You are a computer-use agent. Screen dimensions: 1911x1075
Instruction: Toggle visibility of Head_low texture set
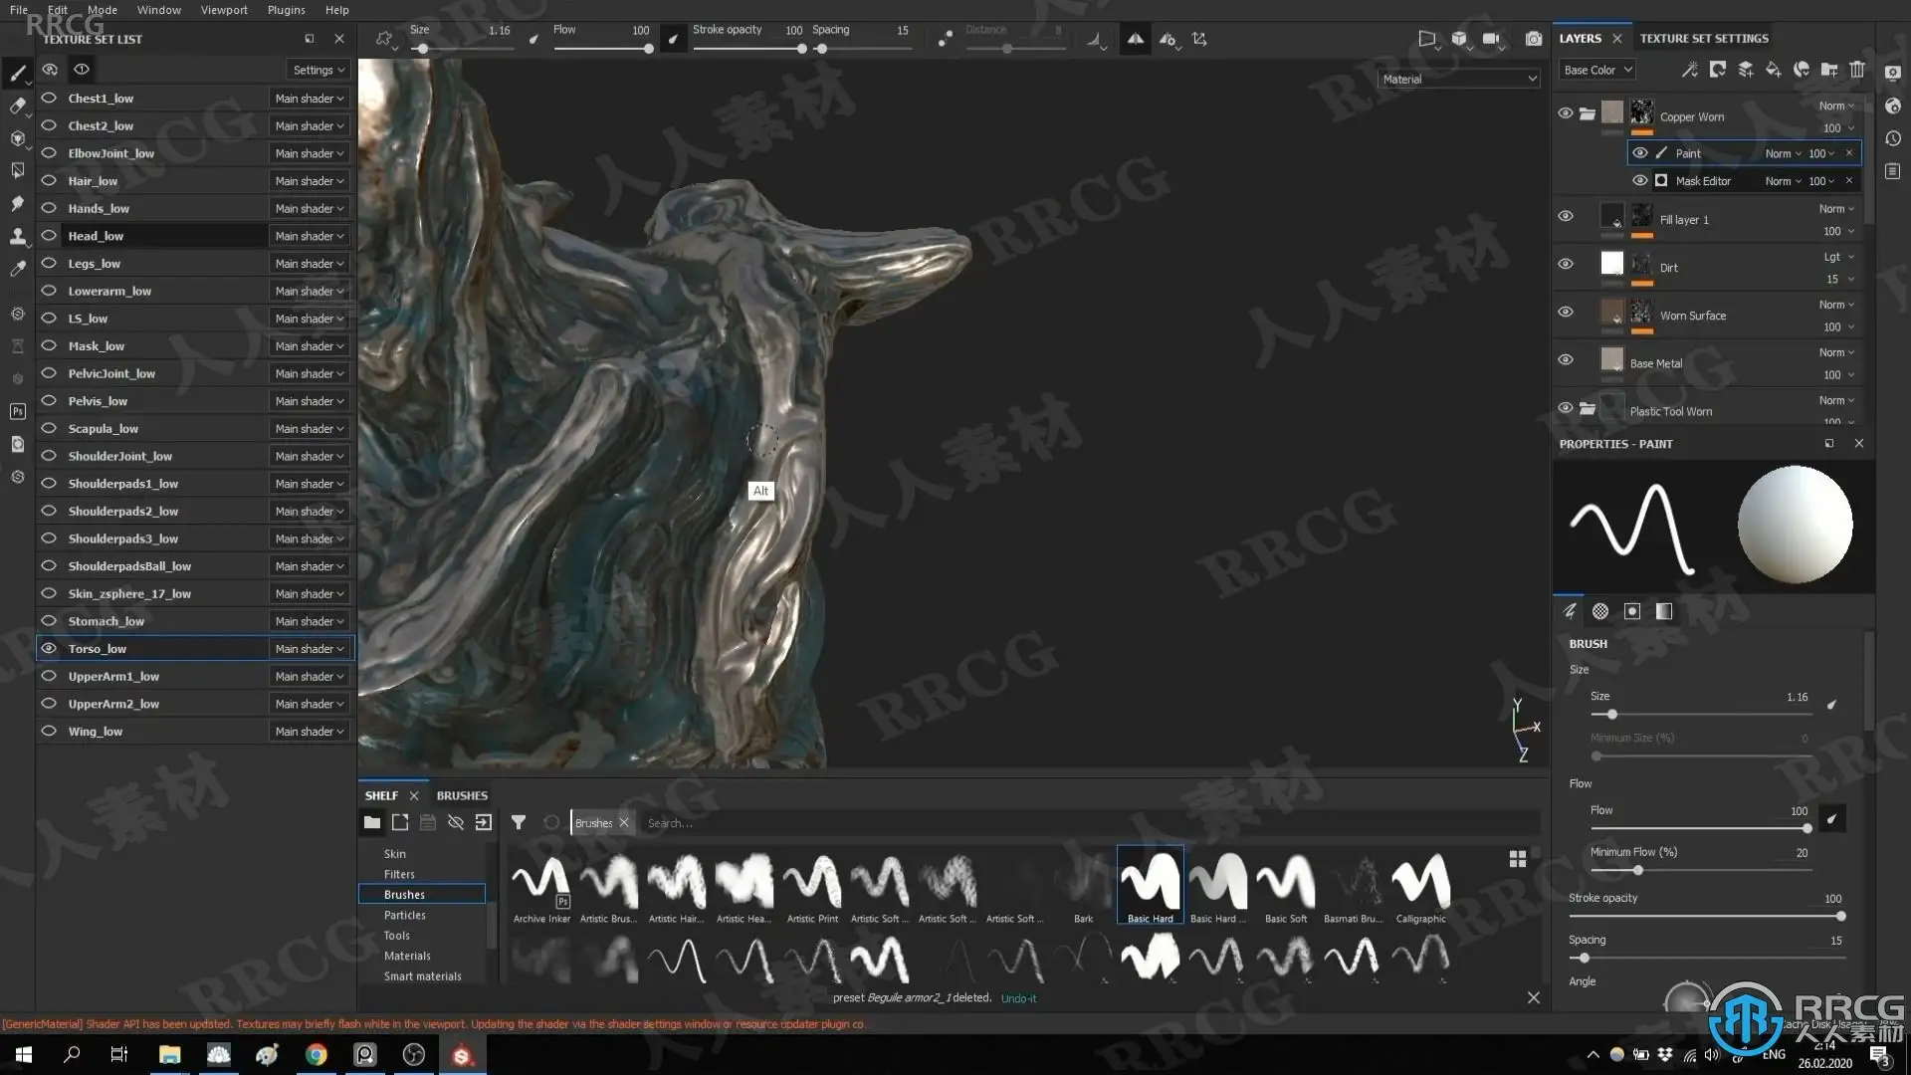click(49, 236)
